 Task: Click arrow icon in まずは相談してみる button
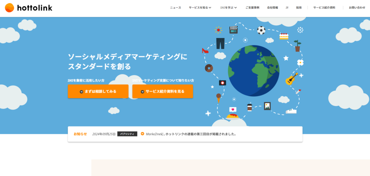(x=81, y=92)
